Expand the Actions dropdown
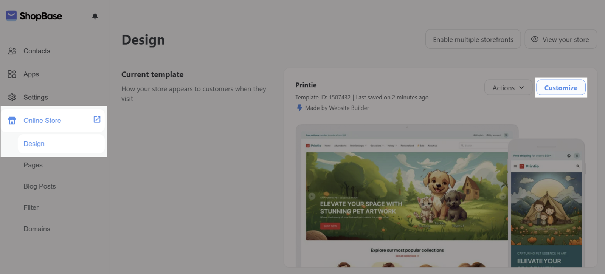The image size is (605, 274). pyautogui.click(x=508, y=88)
